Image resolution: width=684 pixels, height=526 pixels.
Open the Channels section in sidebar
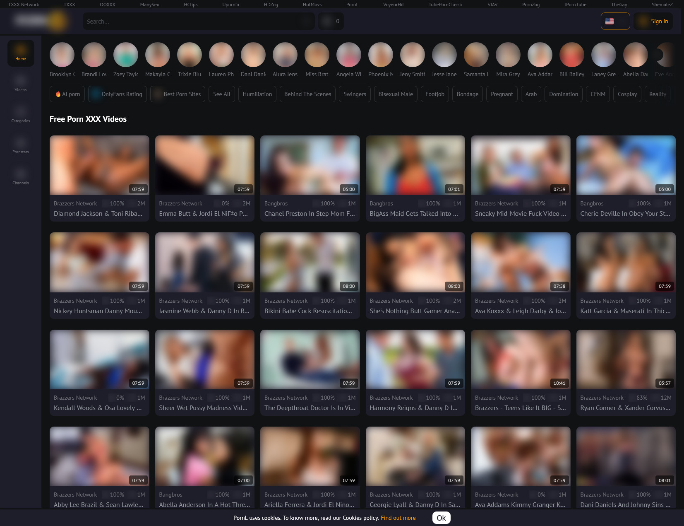(21, 177)
